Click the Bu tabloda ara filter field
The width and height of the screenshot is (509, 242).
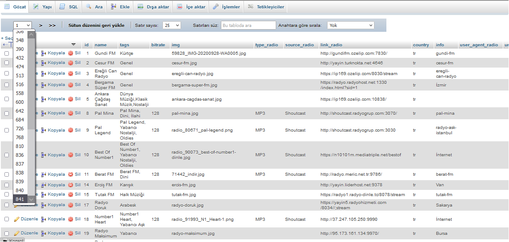(x=248, y=26)
